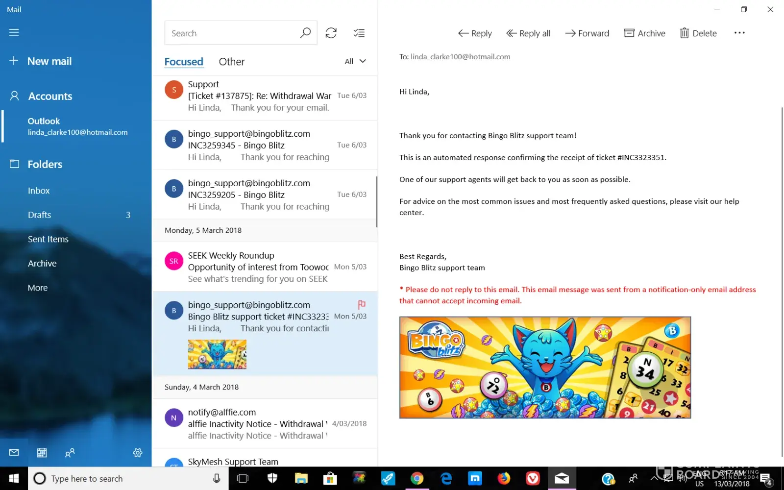The height and width of the screenshot is (490, 784).
Task: Collapse the hamburger navigation menu
Action: tap(14, 32)
